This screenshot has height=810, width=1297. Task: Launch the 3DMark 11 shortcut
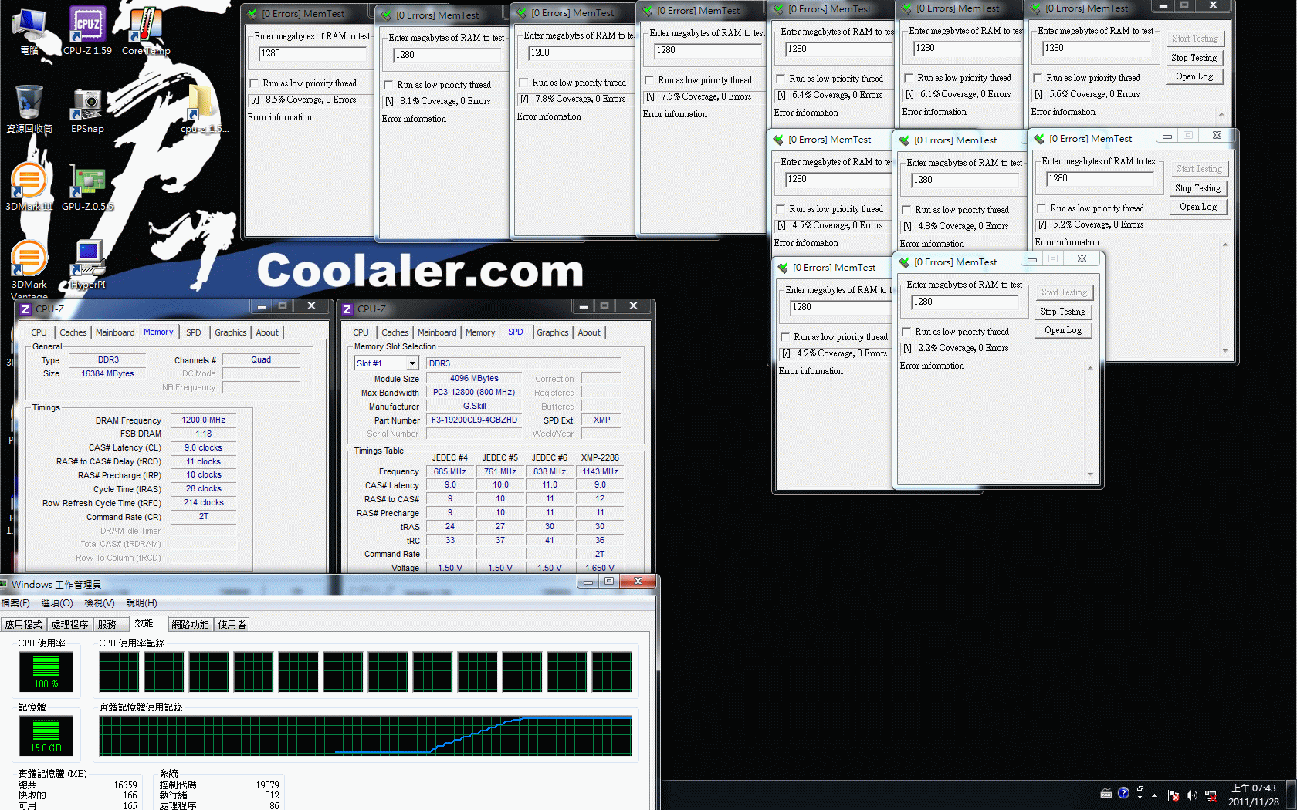point(29,187)
